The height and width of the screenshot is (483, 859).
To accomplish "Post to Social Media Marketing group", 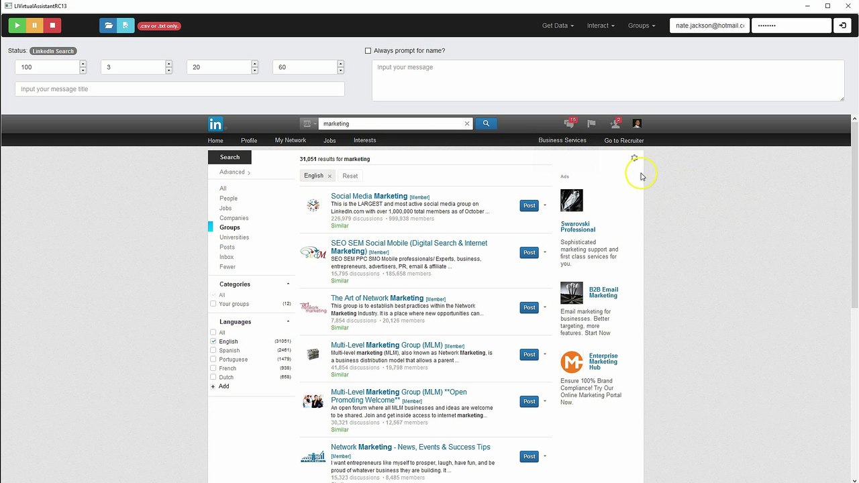I will pos(529,206).
